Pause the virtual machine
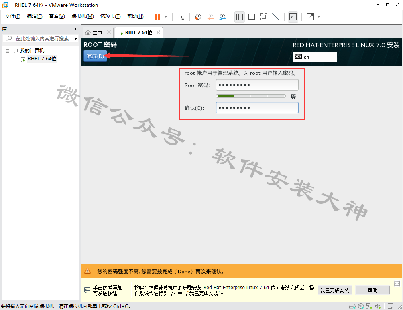Screen dimensions: 403x310 coord(157,17)
